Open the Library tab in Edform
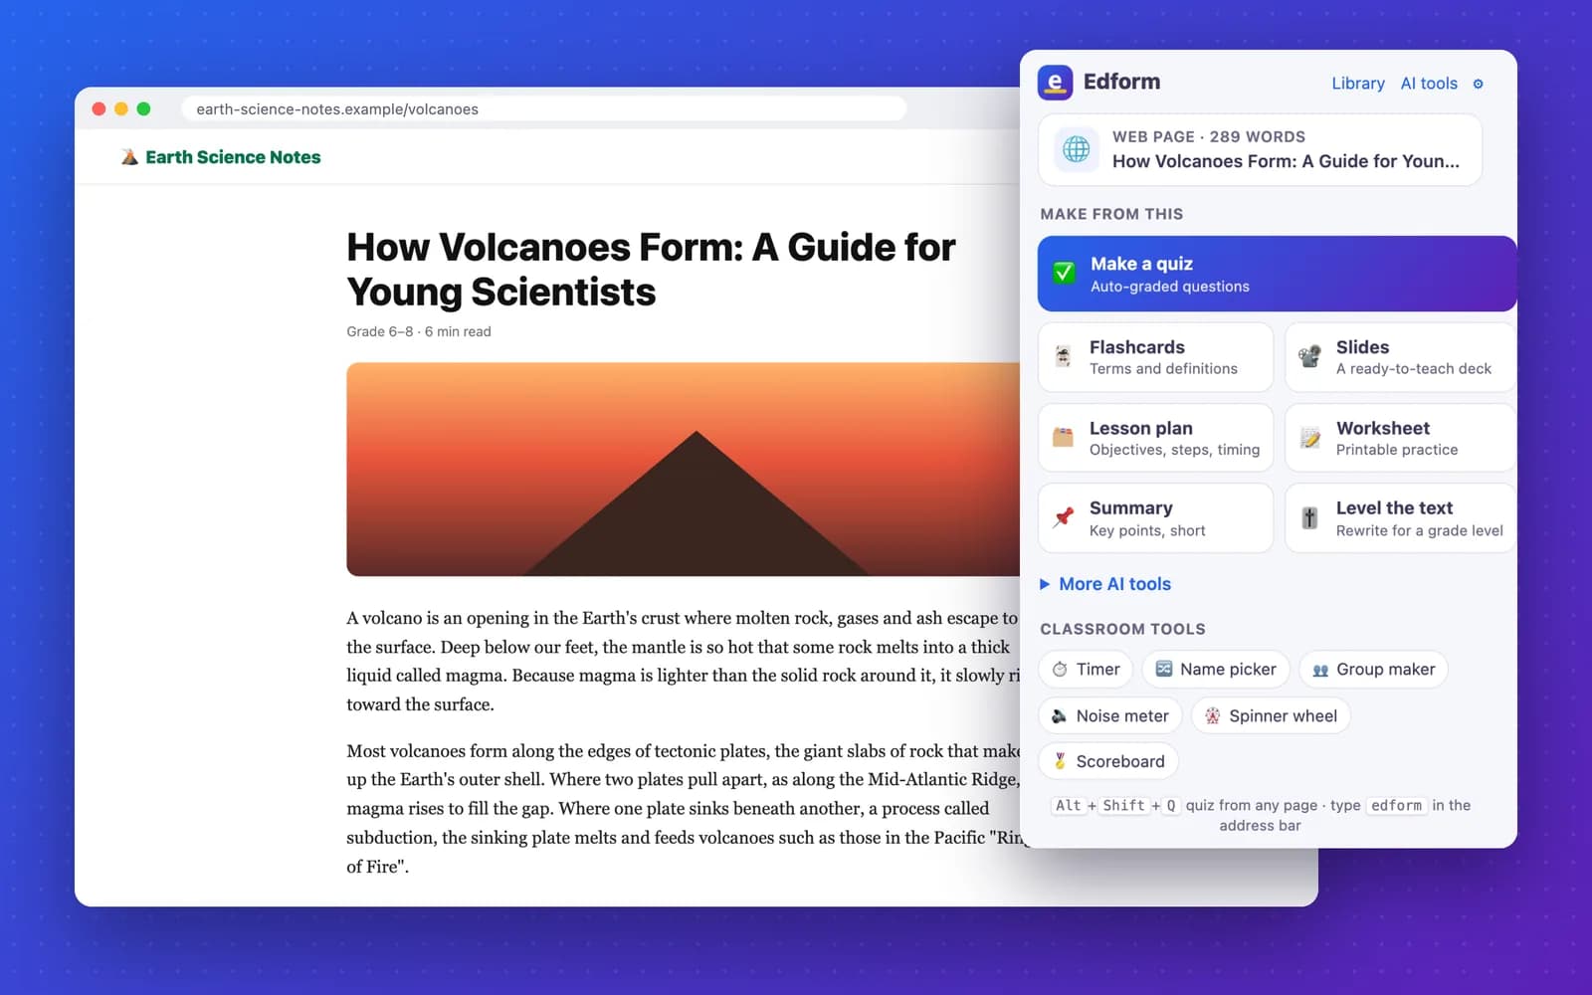Image resolution: width=1592 pixels, height=995 pixels. pyautogui.click(x=1358, y=84)
